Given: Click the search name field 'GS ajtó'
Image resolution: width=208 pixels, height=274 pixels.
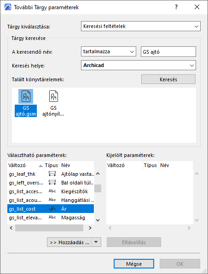Looking at the screenshot, I should coord(168,52).
